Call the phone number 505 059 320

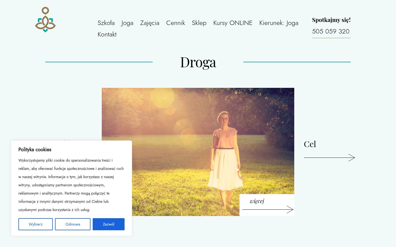click(x=331, y=31)
